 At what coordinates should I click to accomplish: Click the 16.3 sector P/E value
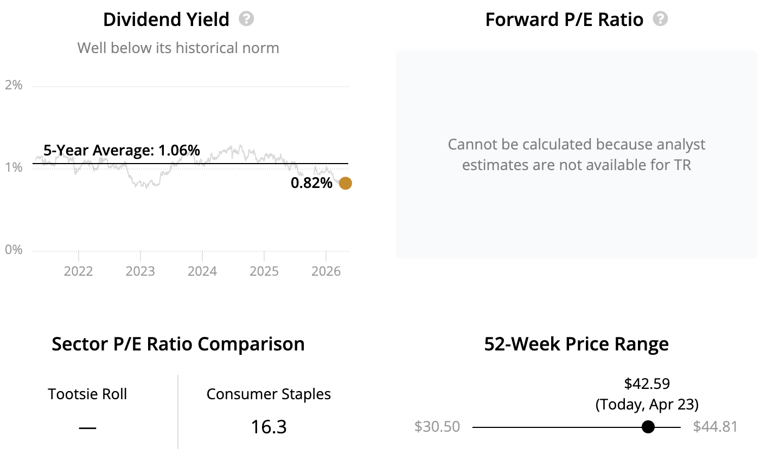269,427
